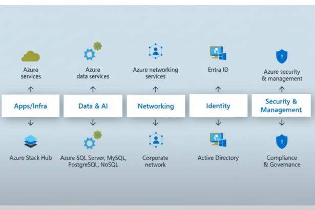
Task: Click the Networking category box
Action: click(155, 106)
